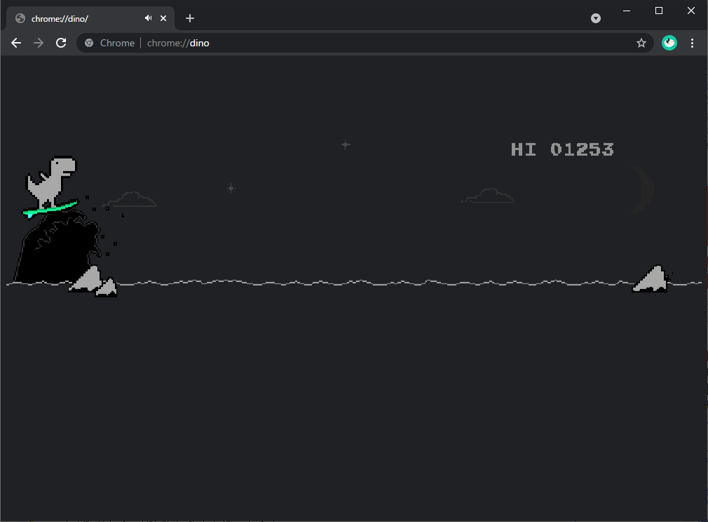Click the address bar showing chrome://dino
This screenshot has height=522, width=708.
(365, 43)
